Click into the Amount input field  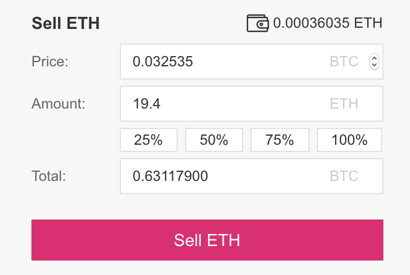pyautogui.click(x=224, y=104)
